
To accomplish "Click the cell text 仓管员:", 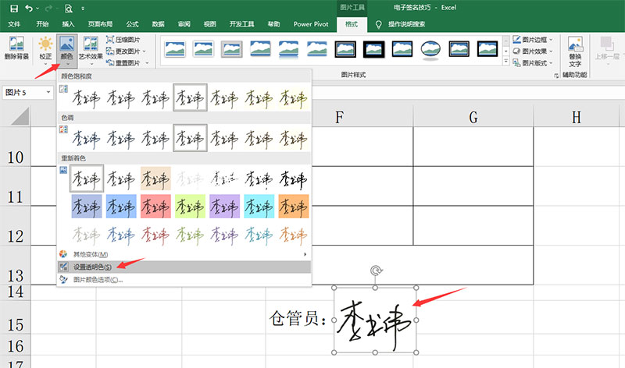I will pyautogui.click(x=298, y=319).
